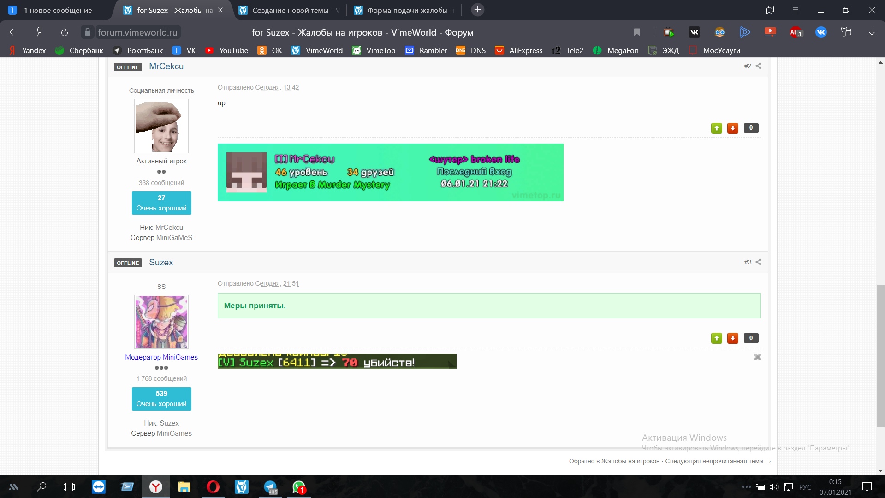The width and height of the screenshot is (885, 498).
Task: Open Opera browser from taskbar
Action: coord(213,487)
